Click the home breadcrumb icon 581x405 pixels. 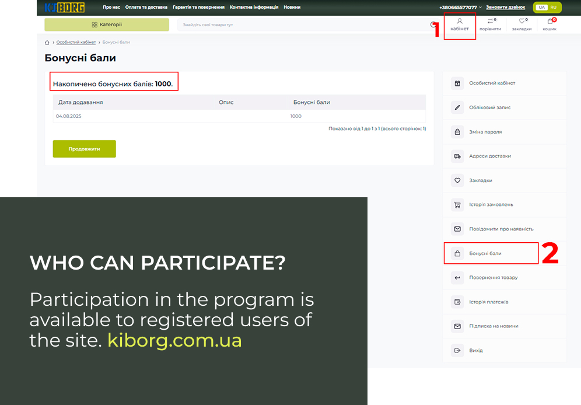(47, 43)
